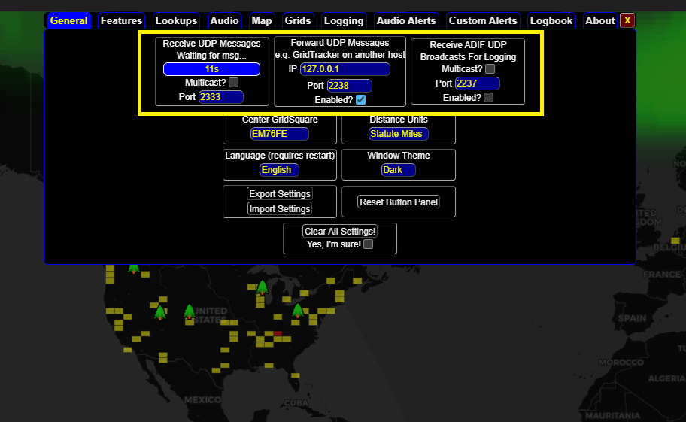The height and width of the screenshot is (422, 686).
Task: Toggle Multicast under Receive UDP Messages
Action: (234, 83)
